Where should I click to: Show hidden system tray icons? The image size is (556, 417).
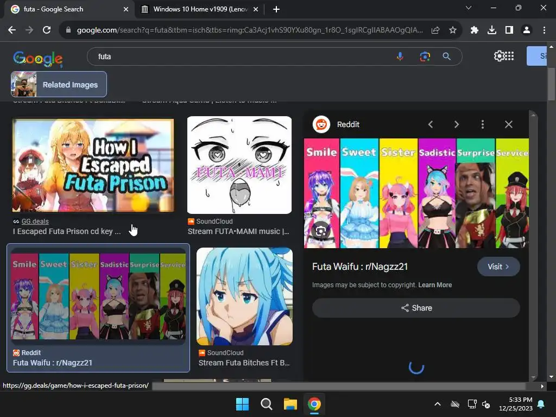[438, 404]
